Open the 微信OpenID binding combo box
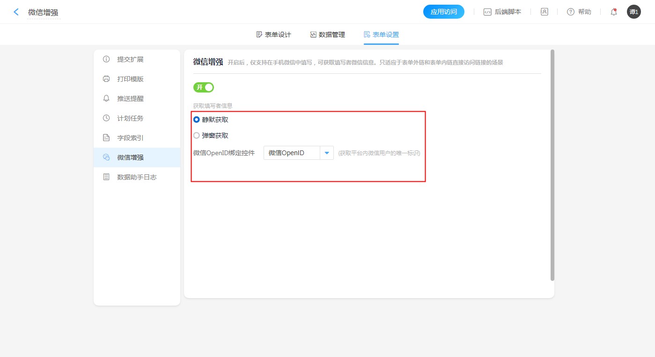 pyautogui.click(x=292, y=153)
